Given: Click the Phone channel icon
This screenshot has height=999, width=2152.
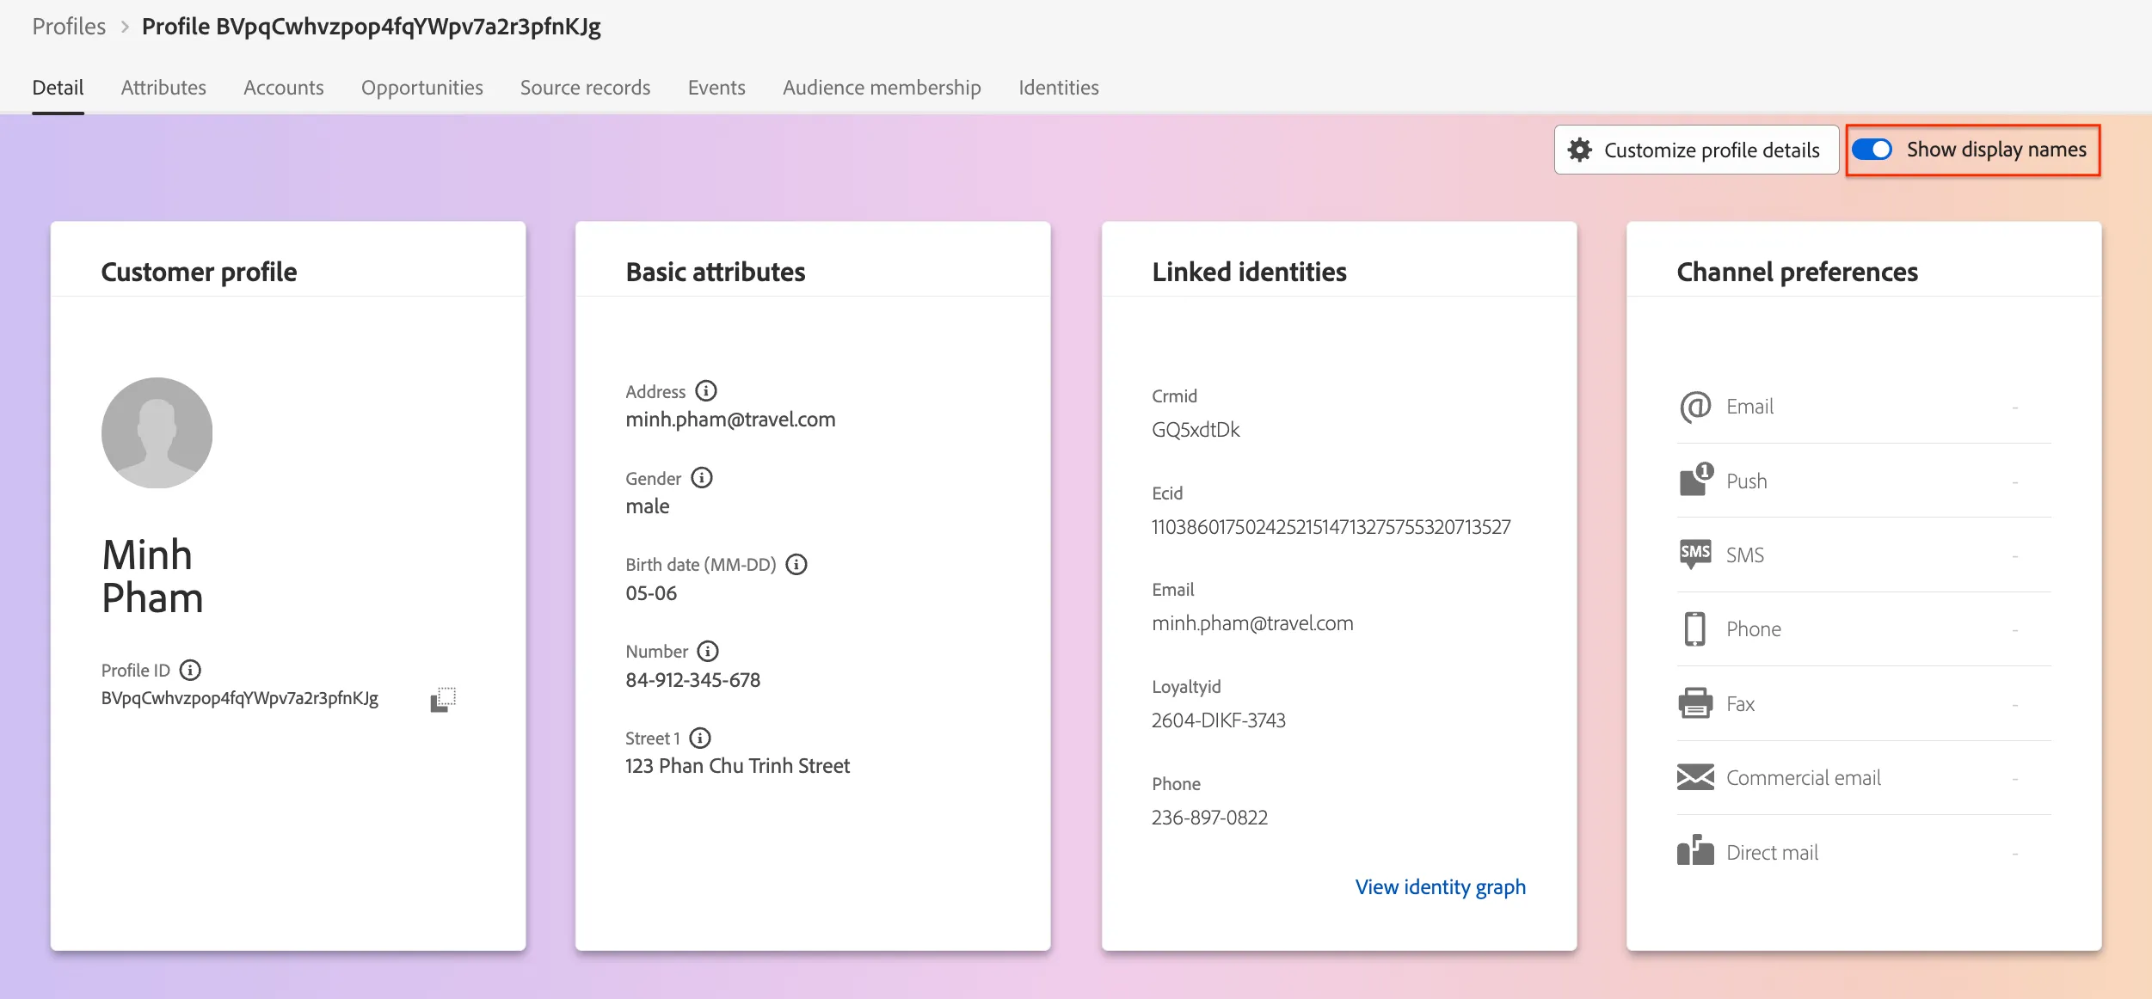Looking at the screenshot, I should coord(1695,629).
